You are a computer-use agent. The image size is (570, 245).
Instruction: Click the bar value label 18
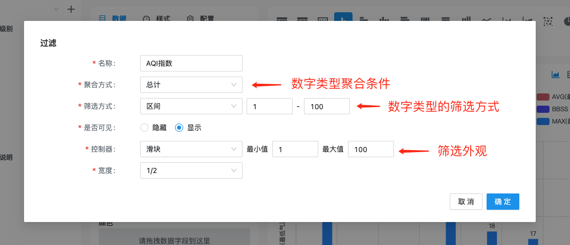coord(492,226)
